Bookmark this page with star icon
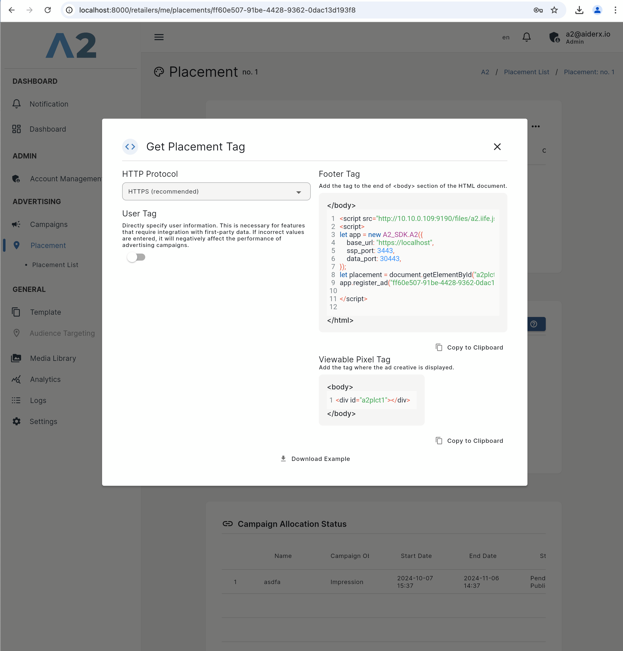 554,10
